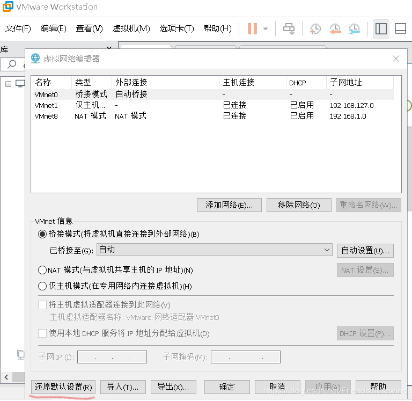This screenshot has height=401, width=412.
Task: Click the 子网 IP input field
Action: (x=112, y=357)
